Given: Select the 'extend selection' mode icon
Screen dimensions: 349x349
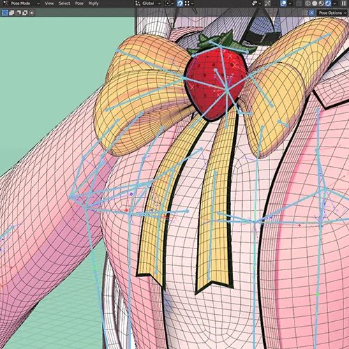Looking at the screenshot, I should coord(12,13).
